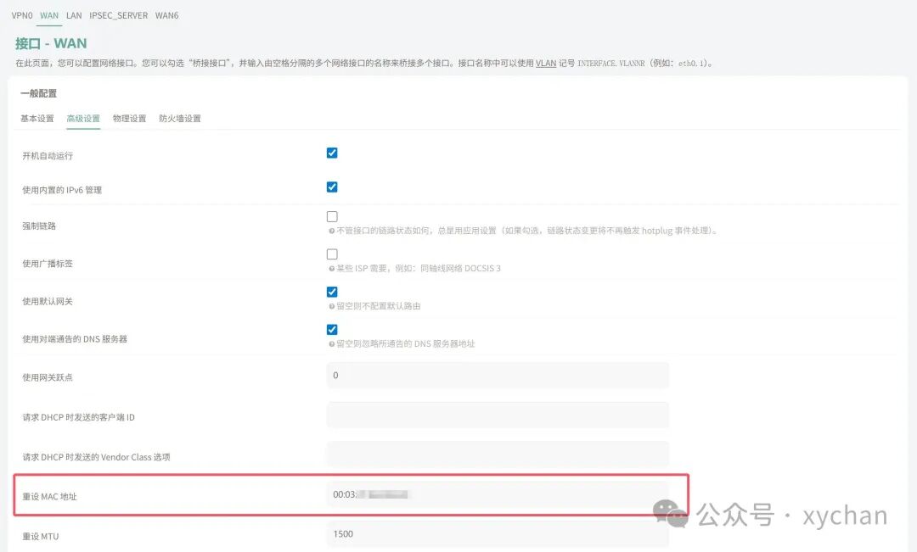Click info icon beside 强制链路 hint text
Image resolution: width=917 pixels, height=552 pixels.
[332, 231]
